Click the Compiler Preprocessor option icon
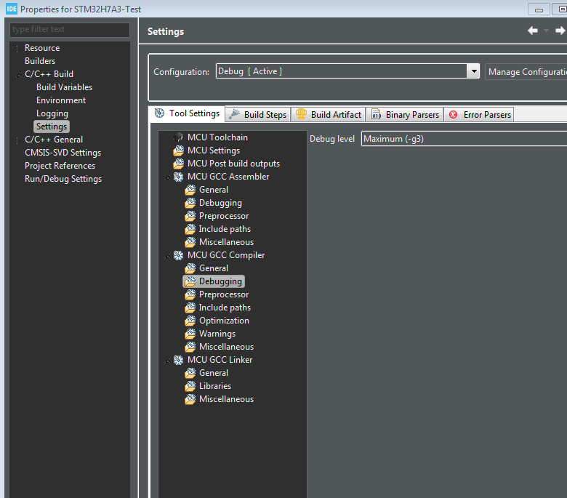This screenshot has width=567, height=498. tap(190, 294)
